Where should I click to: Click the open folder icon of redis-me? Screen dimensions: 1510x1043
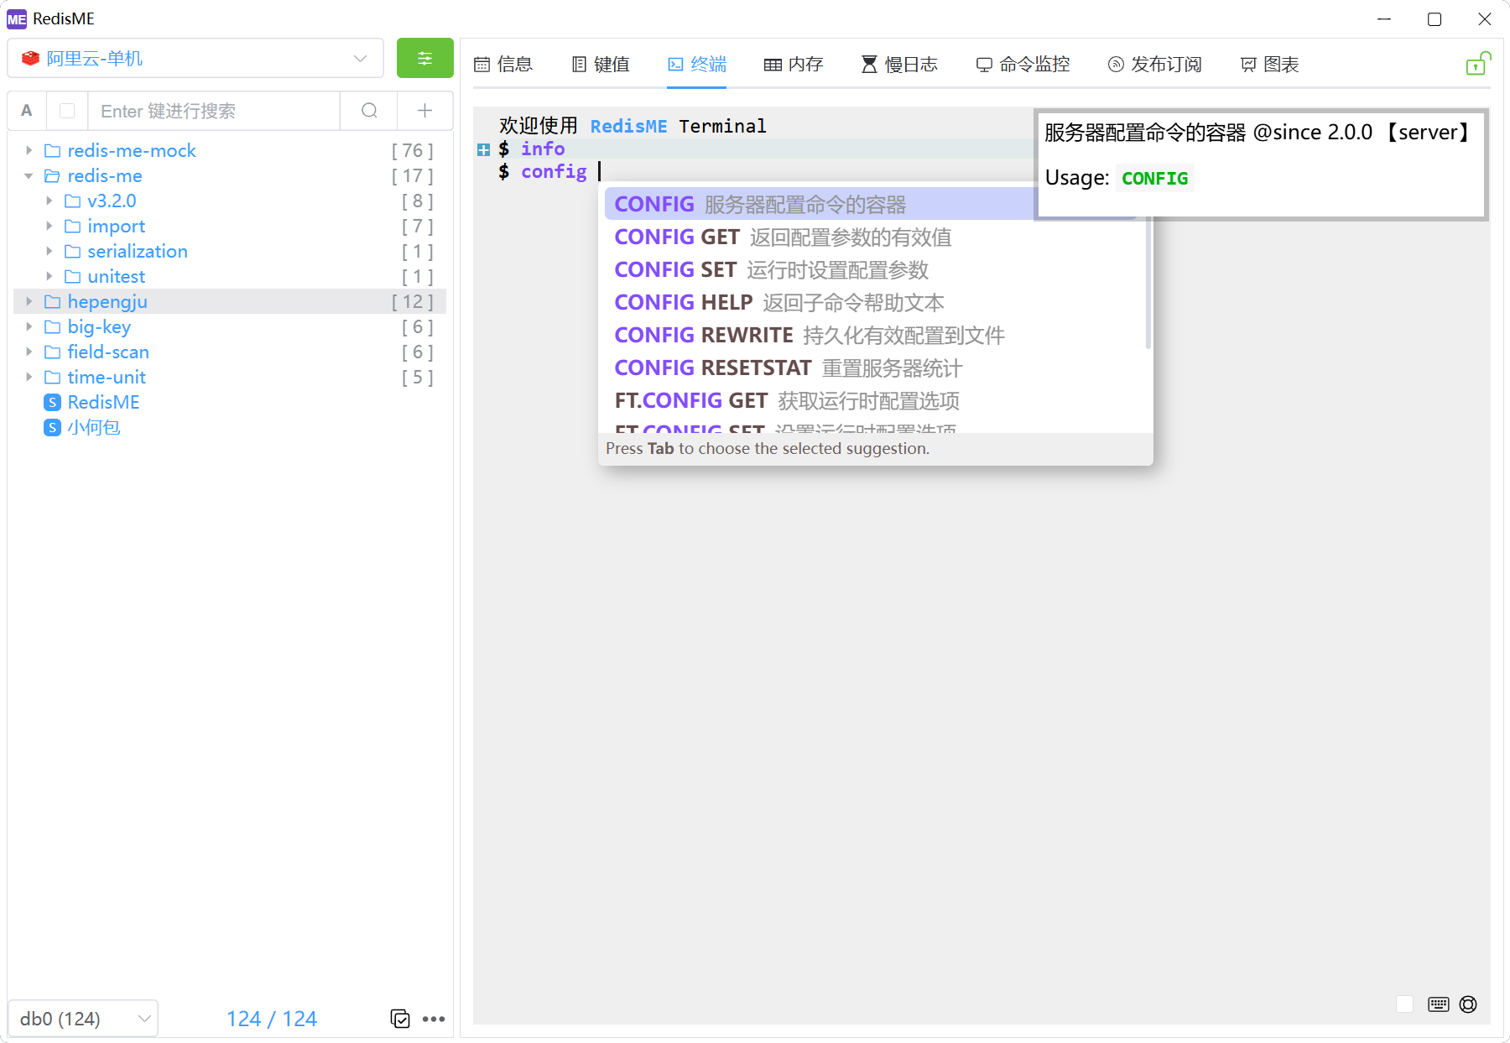point(52,176)
